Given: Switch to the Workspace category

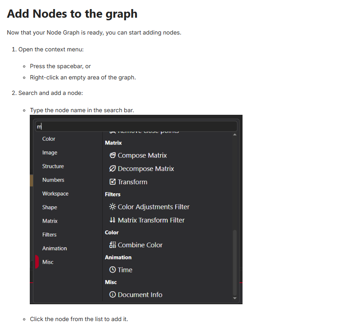Looking at the screenshot, I should click(55, 194).
